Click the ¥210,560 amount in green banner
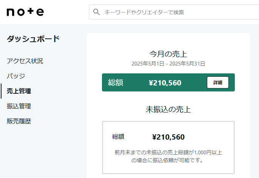 point(165,83)
